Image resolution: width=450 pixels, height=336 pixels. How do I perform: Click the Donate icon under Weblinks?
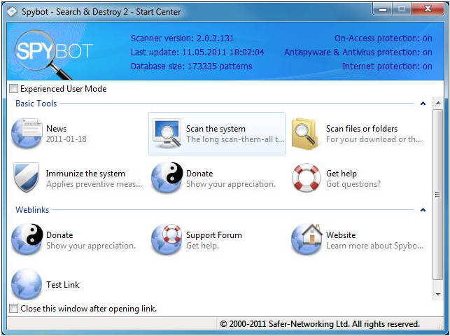click(27, 239)
